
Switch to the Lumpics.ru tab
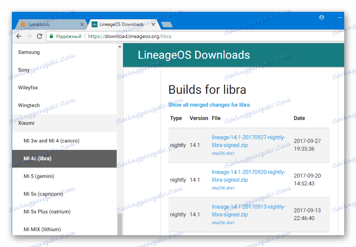pyautogui.click(x=51, y=24)
